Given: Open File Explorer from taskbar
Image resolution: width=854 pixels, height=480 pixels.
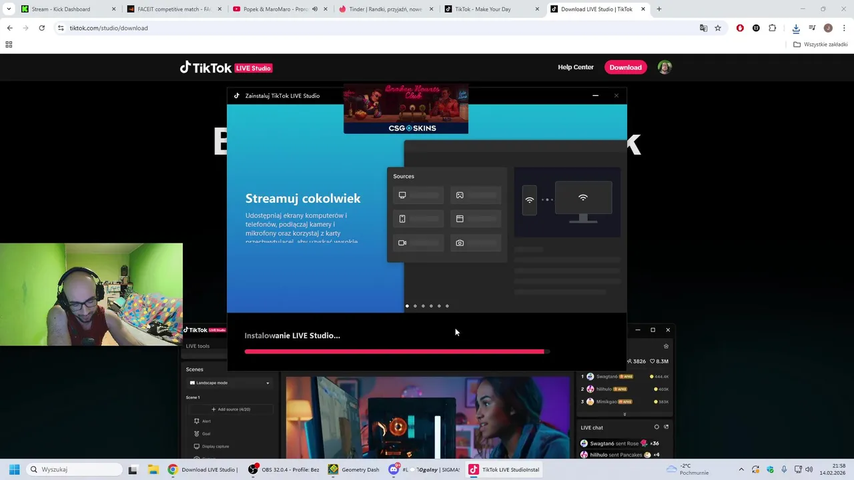Looking at the screenshot, I should click(153, 469).
